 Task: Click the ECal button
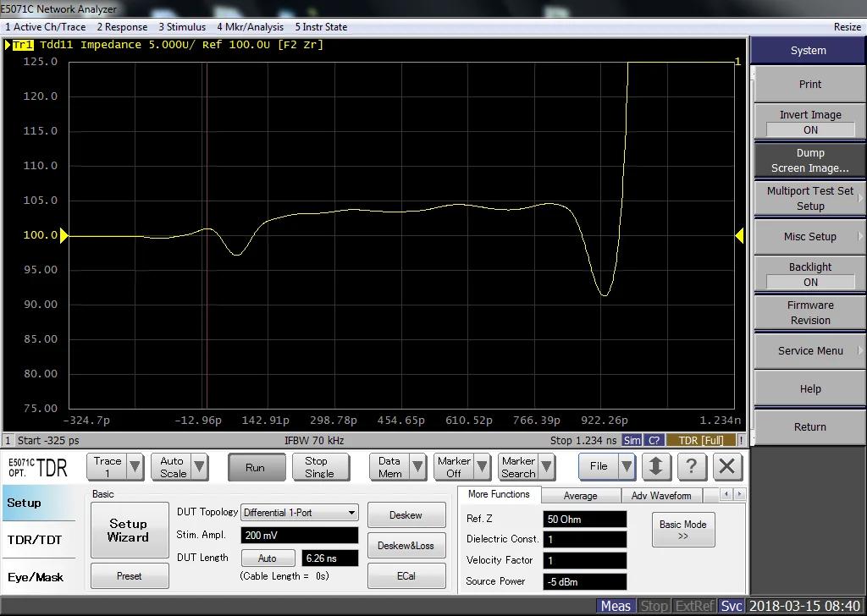point(406,575)
